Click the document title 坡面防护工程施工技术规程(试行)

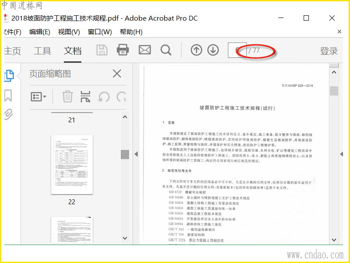(237, 108)
